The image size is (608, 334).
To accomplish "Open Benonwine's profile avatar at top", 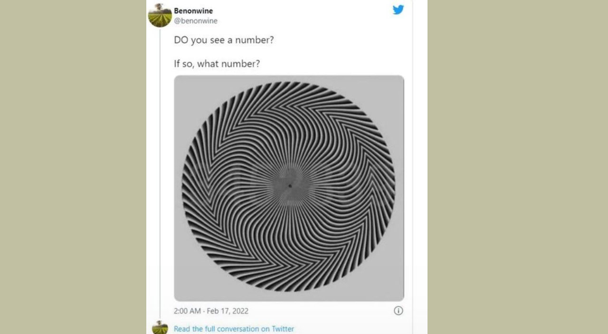I will [160, 16].
